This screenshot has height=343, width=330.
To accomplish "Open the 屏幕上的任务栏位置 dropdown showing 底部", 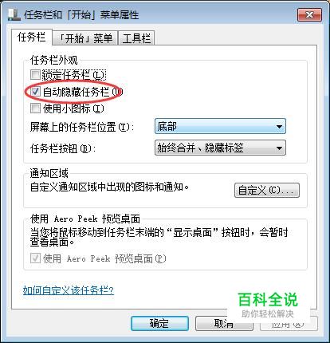I will pos(220,126).
